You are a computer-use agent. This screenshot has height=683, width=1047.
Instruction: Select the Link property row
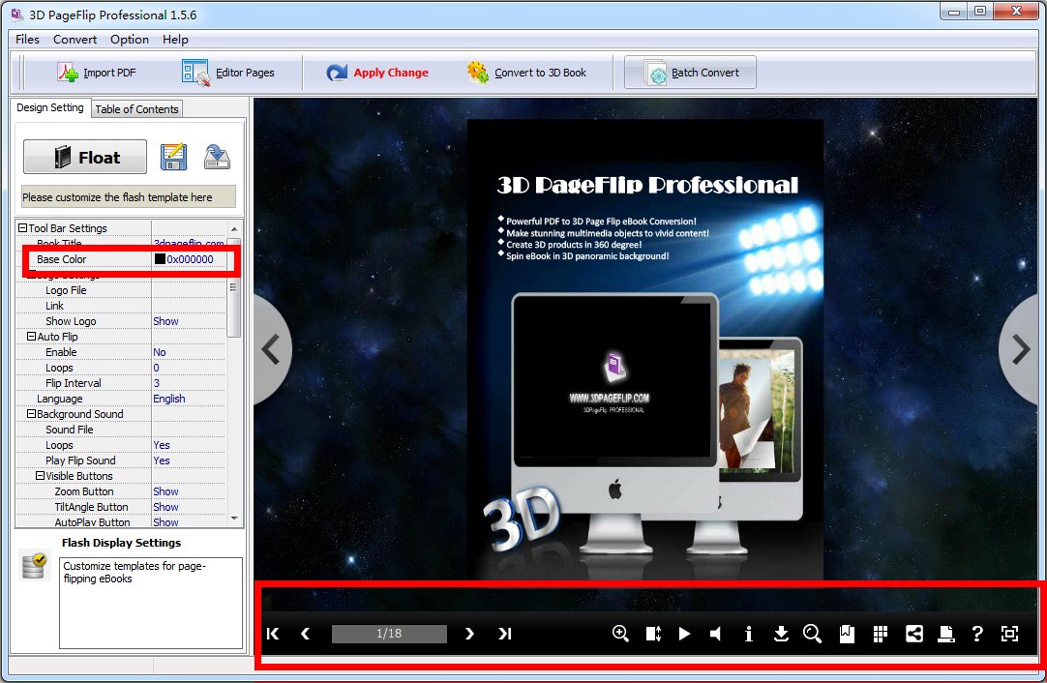coord(121,306)
